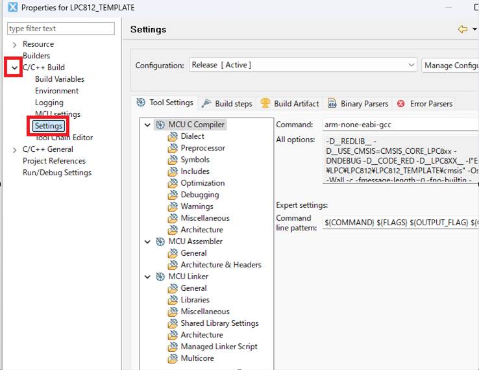Expand the Resource tree node
The height and width of the screenshot is (370, 479).
14,44
